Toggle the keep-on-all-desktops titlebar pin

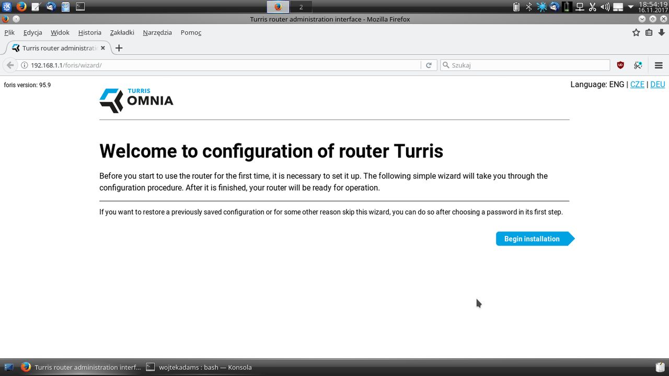[x=16, y=19]
